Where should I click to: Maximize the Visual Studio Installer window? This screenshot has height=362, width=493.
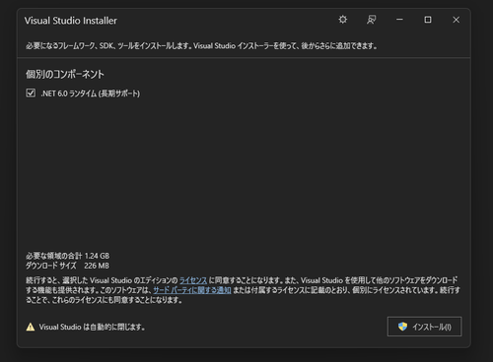point(428,20)
